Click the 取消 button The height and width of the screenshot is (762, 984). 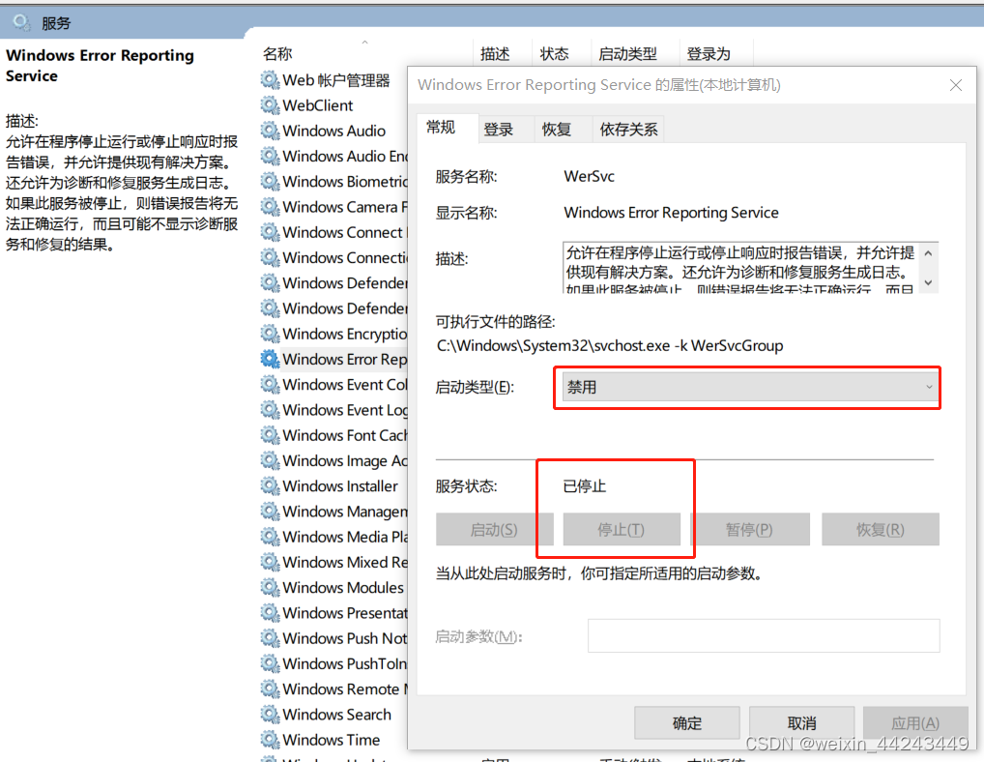pyautogui.click(x=801, y=723)
